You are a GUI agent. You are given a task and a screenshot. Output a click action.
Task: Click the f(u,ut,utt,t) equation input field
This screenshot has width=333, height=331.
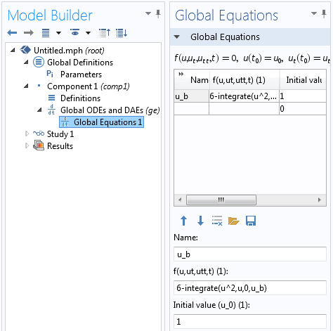(250, 288)
